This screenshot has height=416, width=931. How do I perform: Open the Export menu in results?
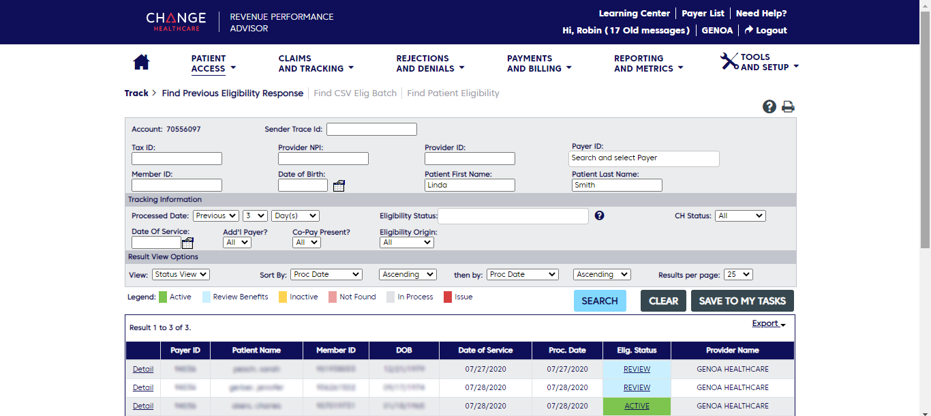[x=768, y=324]
